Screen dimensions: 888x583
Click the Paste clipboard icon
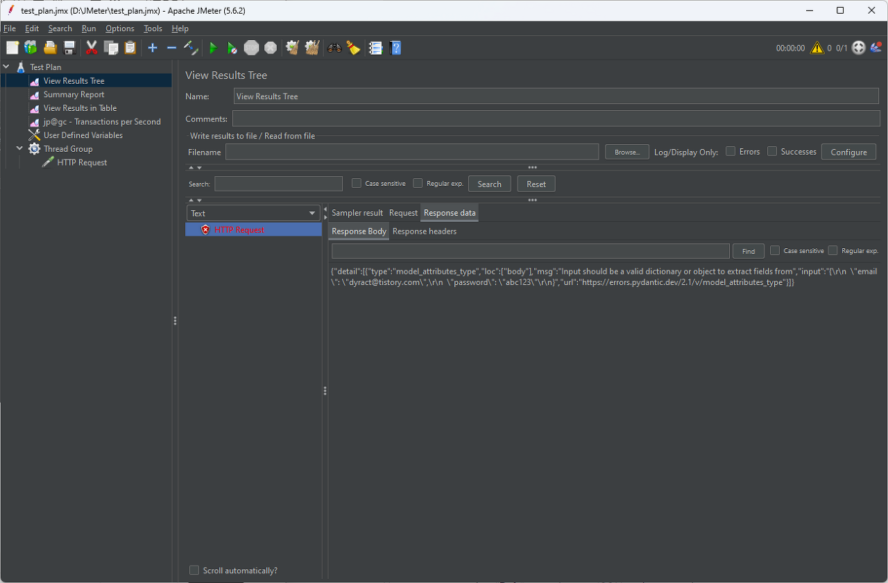130,48
